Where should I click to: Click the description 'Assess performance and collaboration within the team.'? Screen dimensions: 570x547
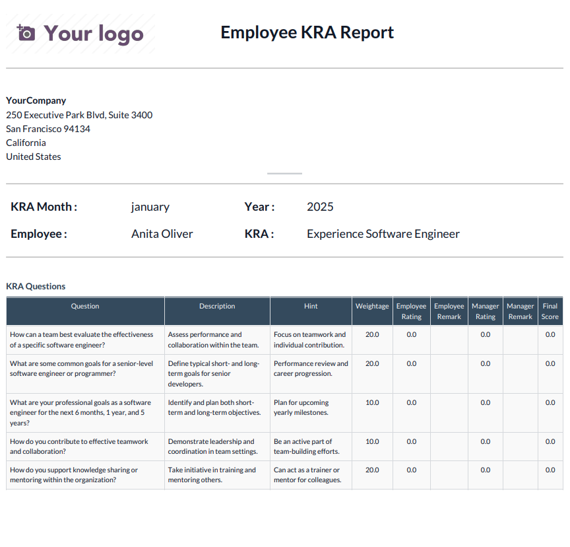[213, 340]
